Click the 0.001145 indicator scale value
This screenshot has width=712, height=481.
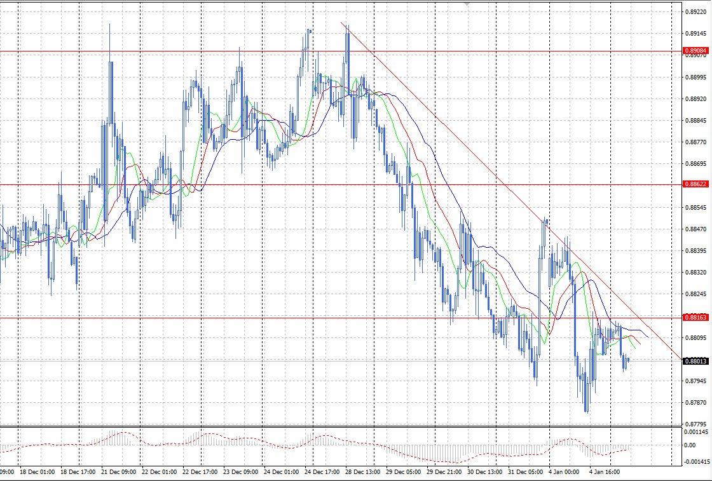coord(696,431)
